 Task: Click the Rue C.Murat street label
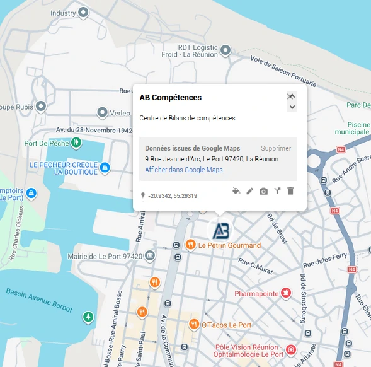coord(255,266)
